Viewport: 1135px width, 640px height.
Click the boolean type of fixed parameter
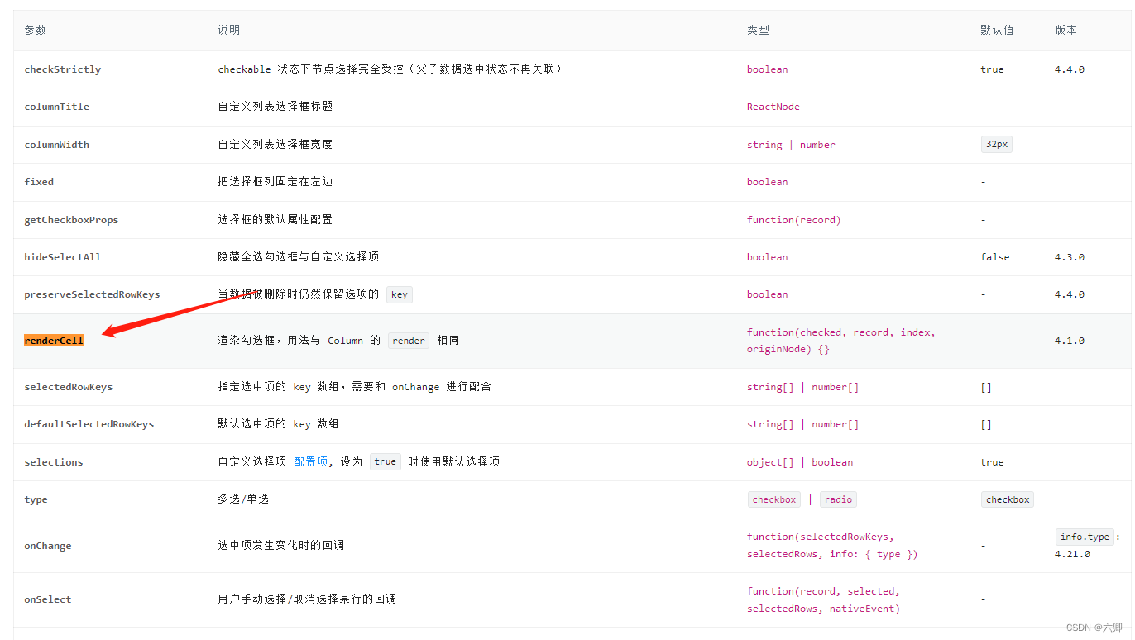pyautogui.click(x=767, y=182)
